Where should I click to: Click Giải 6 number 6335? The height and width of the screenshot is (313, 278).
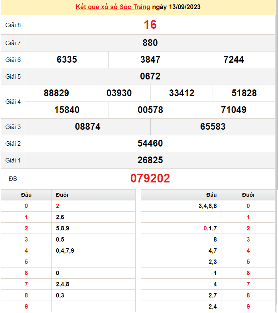pyautogui.click(x=67, y=59)
